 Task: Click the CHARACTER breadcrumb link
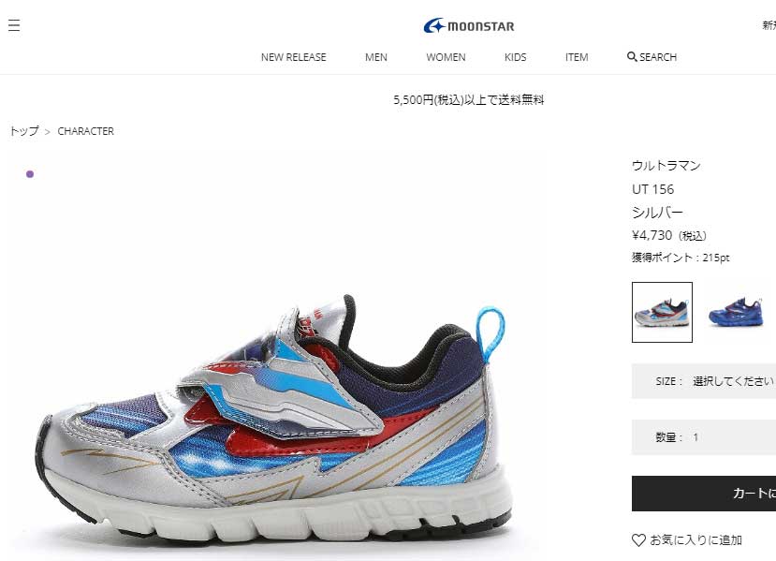tap(85, 131)
